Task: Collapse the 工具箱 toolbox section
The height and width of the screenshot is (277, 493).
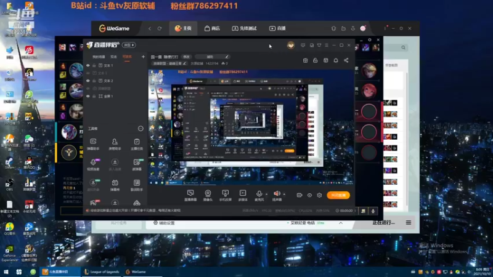Action: (x=141, y=129)
